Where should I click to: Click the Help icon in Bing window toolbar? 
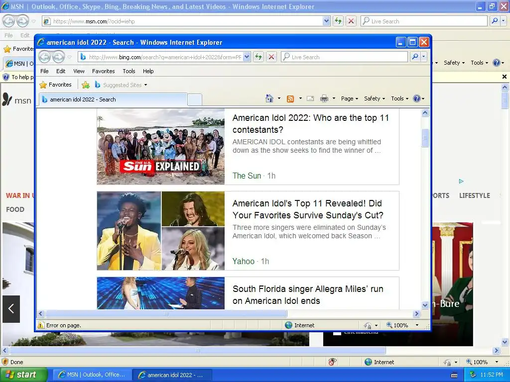pos(417,98)
